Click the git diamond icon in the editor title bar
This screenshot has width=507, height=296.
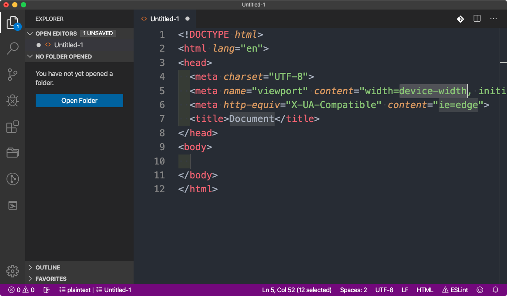pos(460,19)
